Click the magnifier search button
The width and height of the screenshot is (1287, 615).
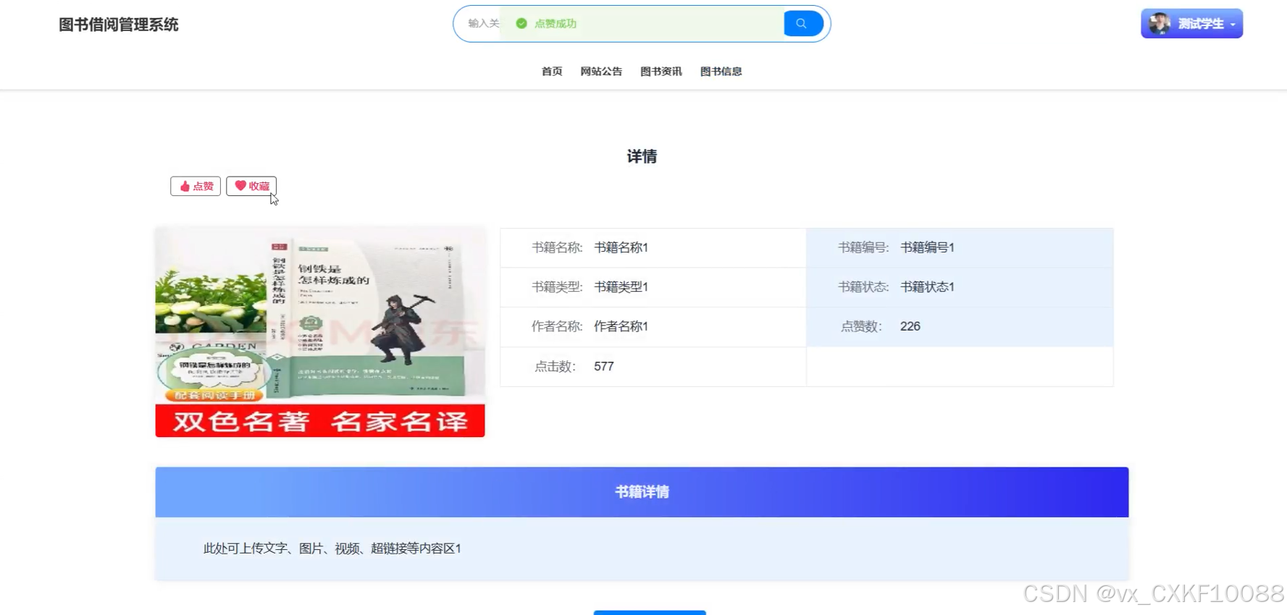(x=803, y=24)
